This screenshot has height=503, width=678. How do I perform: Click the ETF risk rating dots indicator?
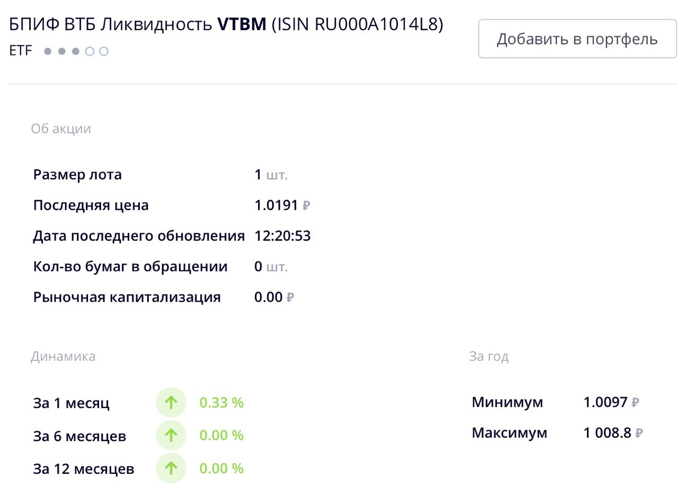coord(76,51)
